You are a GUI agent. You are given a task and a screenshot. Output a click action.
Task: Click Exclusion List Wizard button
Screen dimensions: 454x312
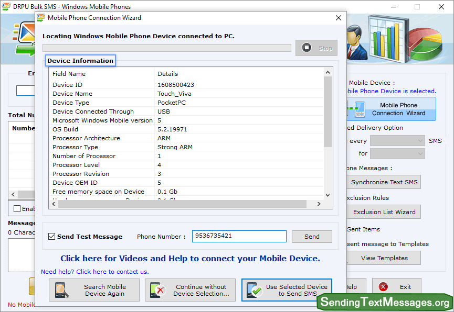pyautogui.click(x=384, y=212)
